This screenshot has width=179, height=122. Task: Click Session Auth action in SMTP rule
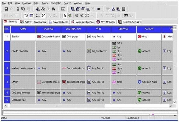147,82
